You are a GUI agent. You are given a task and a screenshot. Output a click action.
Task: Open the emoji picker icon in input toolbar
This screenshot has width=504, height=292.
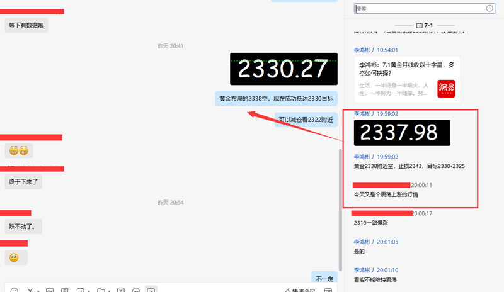click(14, 289)
